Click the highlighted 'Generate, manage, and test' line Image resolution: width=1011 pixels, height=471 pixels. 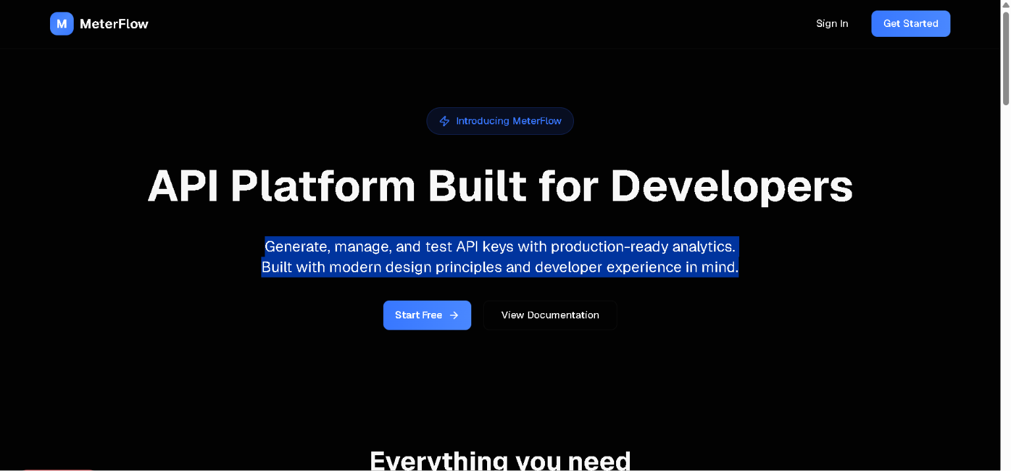[x=500, y=247]
